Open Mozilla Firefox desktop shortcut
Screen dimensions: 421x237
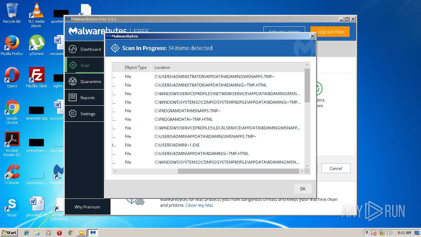coord(12,45)
